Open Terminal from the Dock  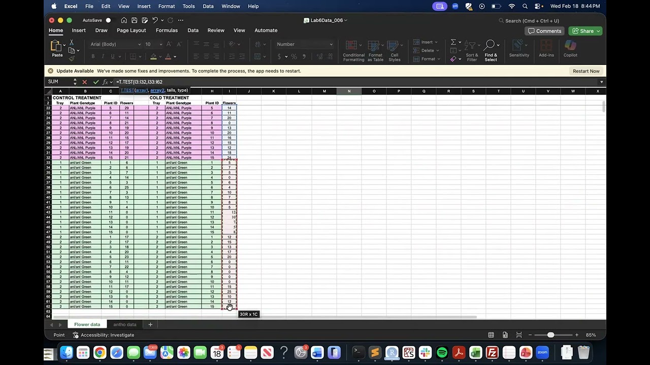pos(358,352)
